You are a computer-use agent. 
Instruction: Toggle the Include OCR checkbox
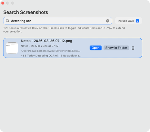[x=137, y=21]
